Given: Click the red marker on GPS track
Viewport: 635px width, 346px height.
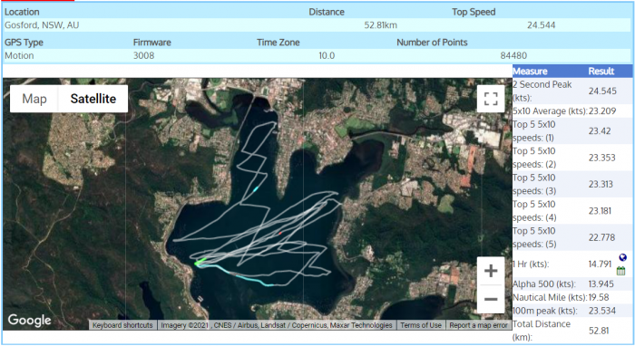Looking at the screenshot, I should click(279, 233).
